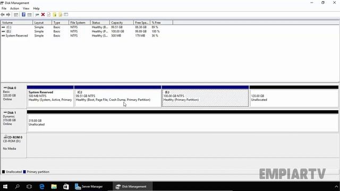Open the Action menu
The width and height of the screenshot is (340, 191).
[14, 8]
